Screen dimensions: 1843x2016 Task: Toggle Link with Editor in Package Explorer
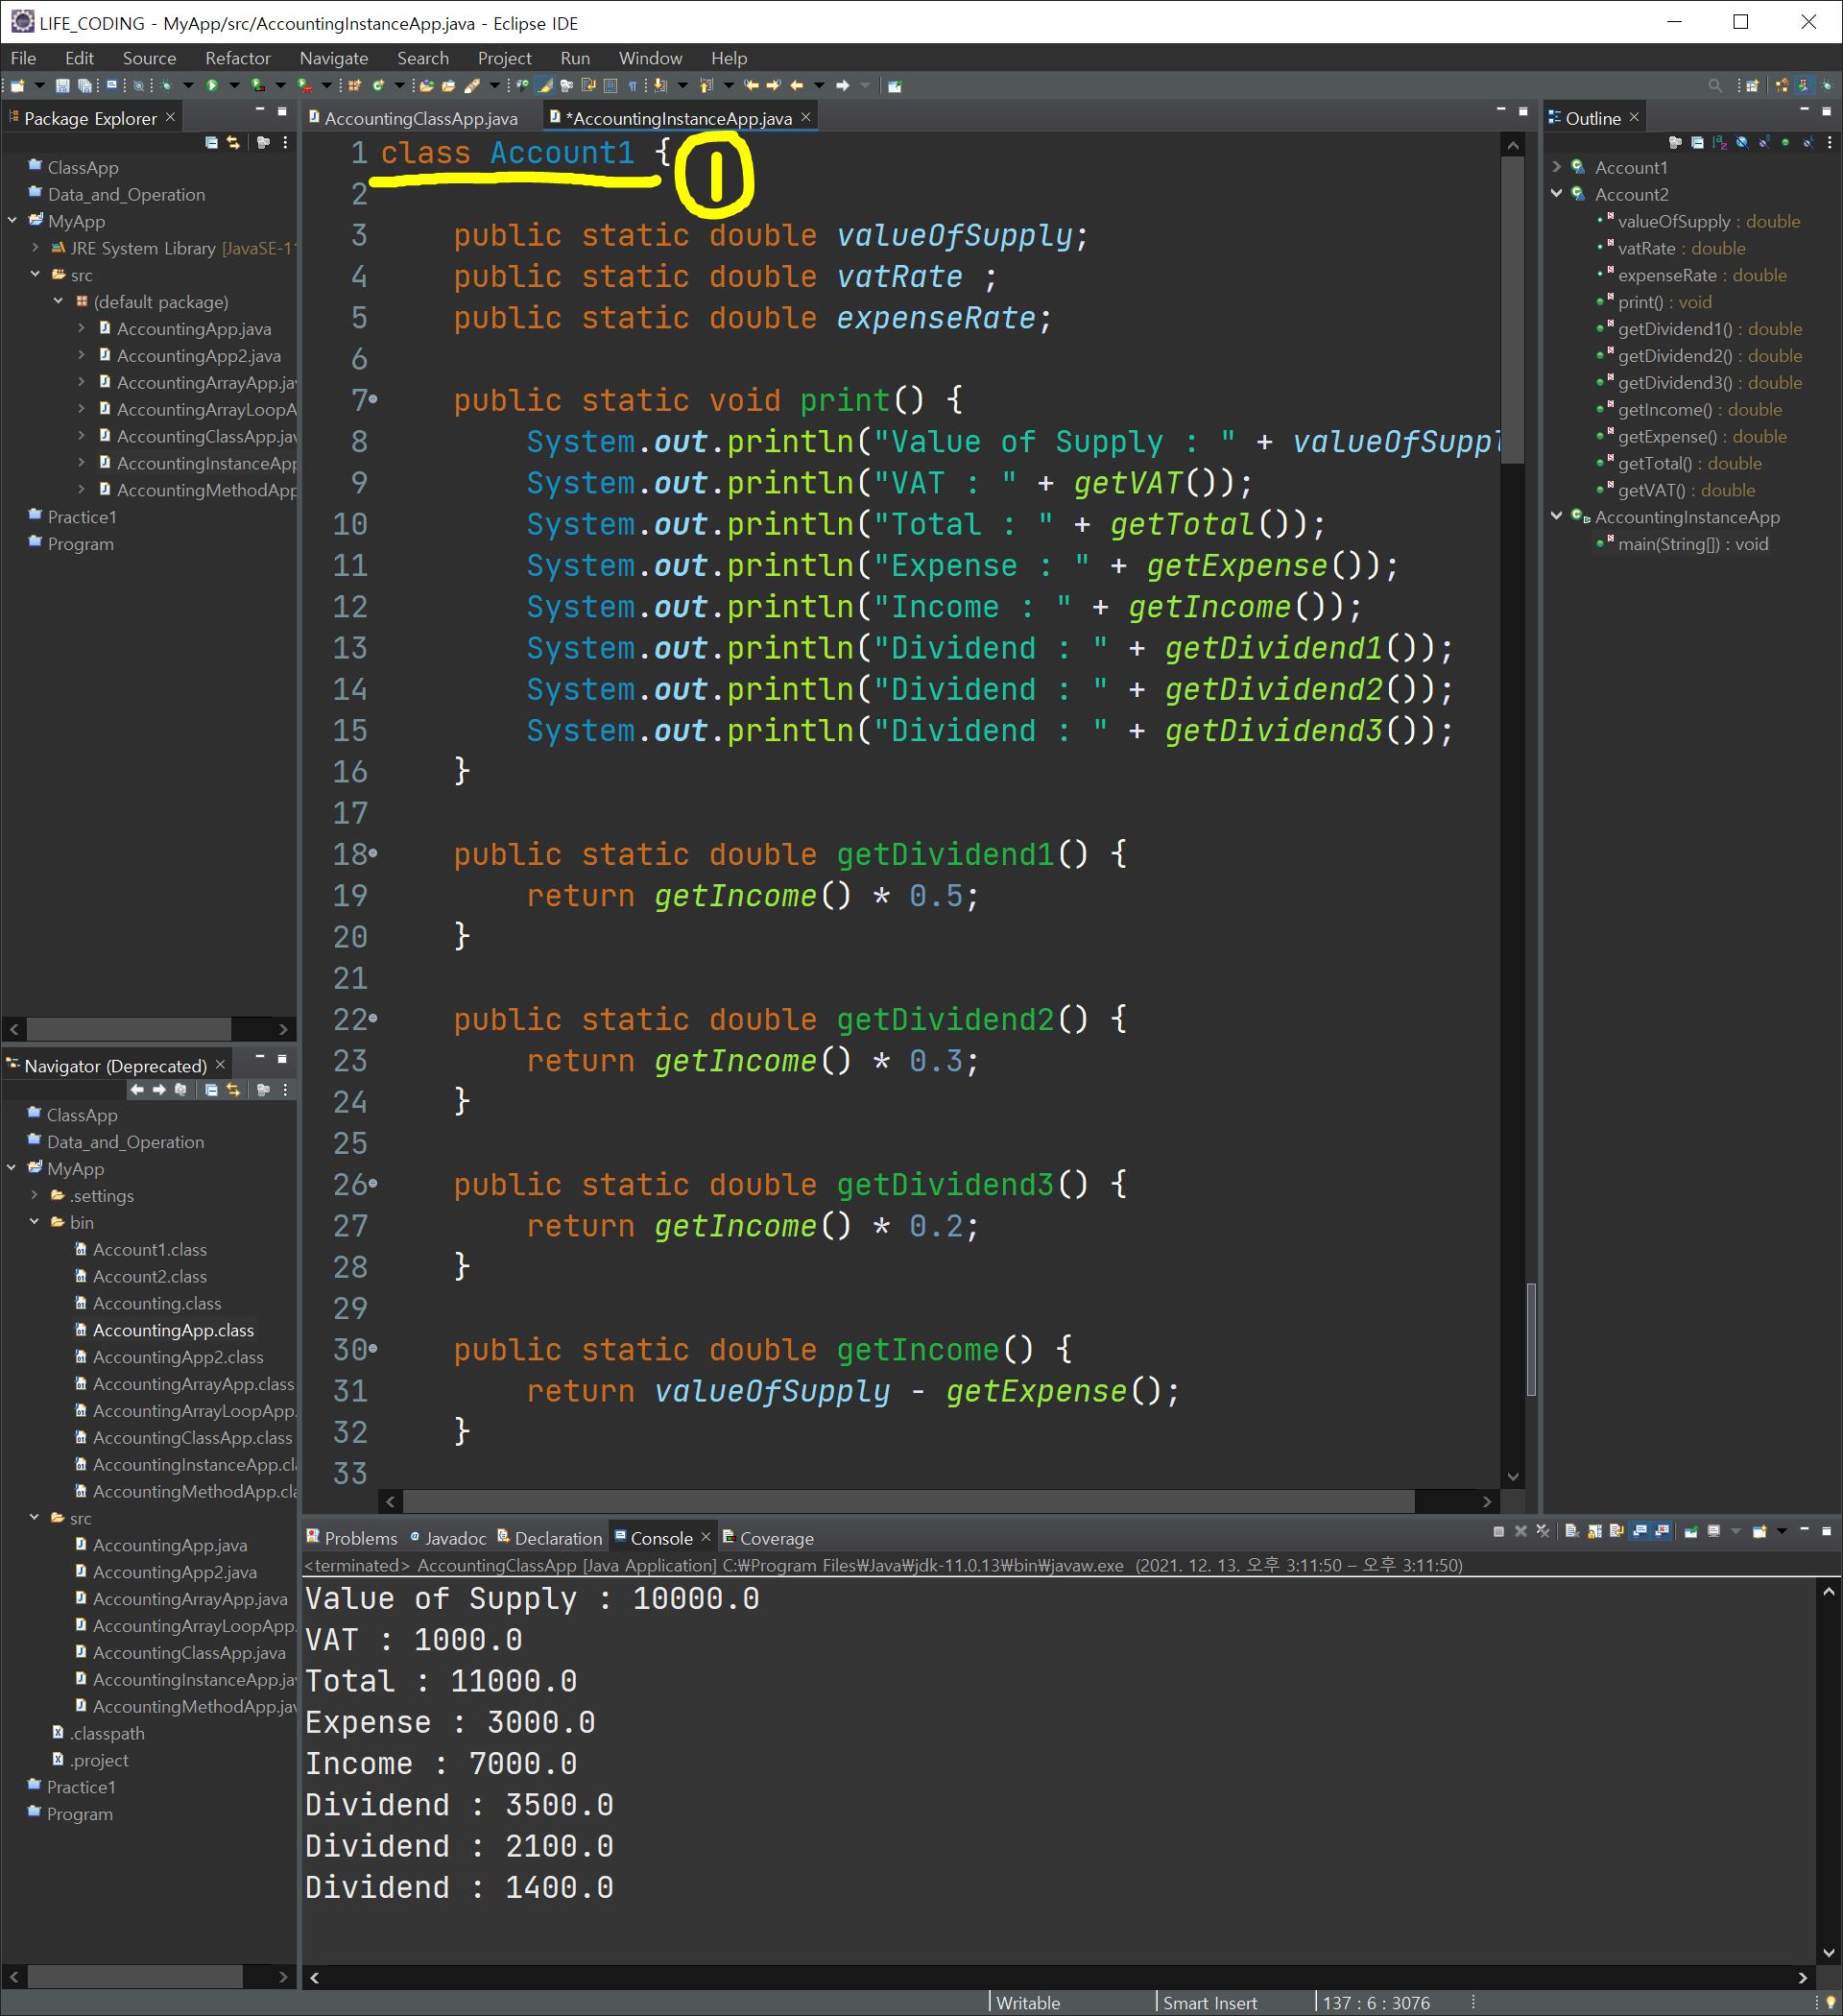click(x=233, y=143)
